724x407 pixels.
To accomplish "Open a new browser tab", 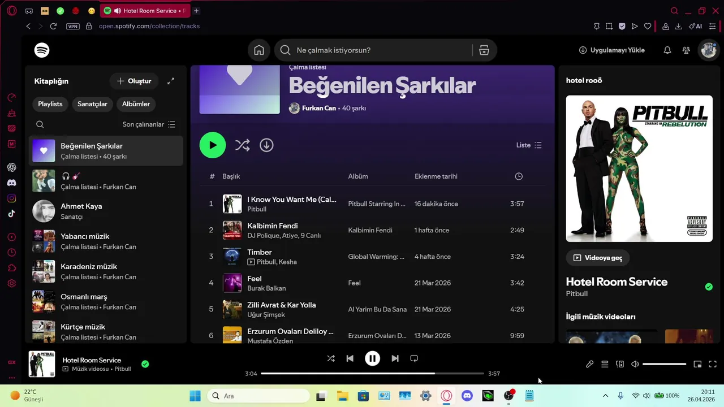I will pyautogui.click(x=196, y=11).
